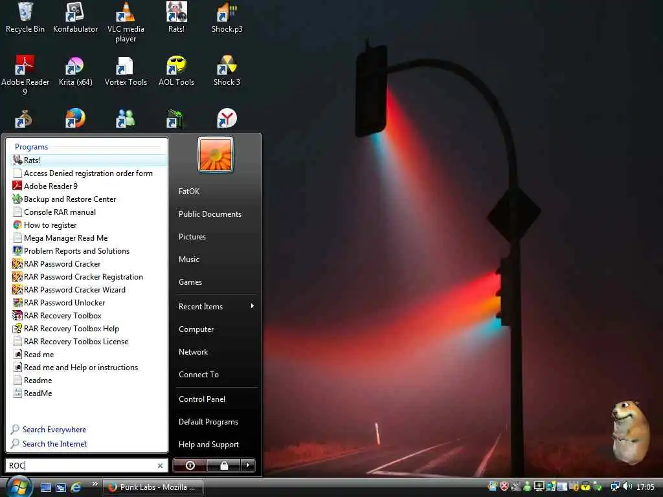The width and height of the screenshot is (663, 497).
Task: Click the Internet Explorer quick launch icon
Action: [76, 487]
